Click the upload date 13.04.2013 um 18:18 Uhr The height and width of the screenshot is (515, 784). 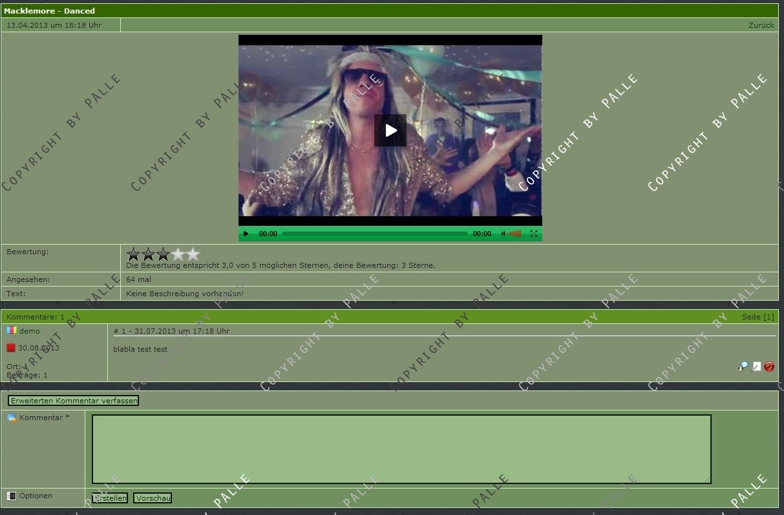(54, 25)
